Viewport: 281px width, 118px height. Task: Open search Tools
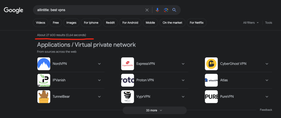[268, 23]
